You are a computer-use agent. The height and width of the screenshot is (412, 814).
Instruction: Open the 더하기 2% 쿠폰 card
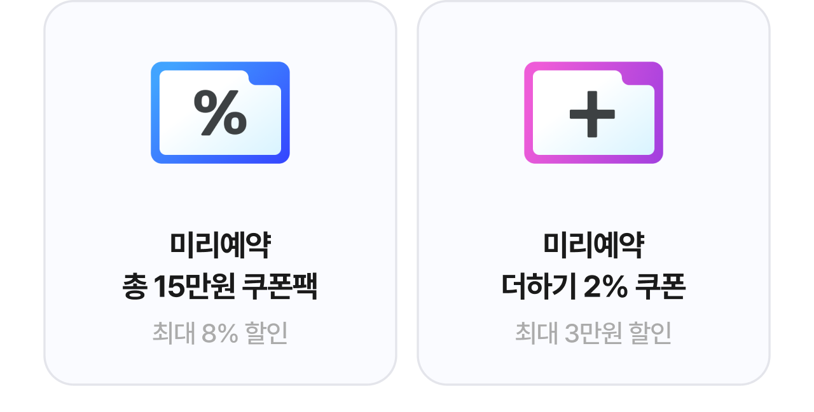pos(593,192)
